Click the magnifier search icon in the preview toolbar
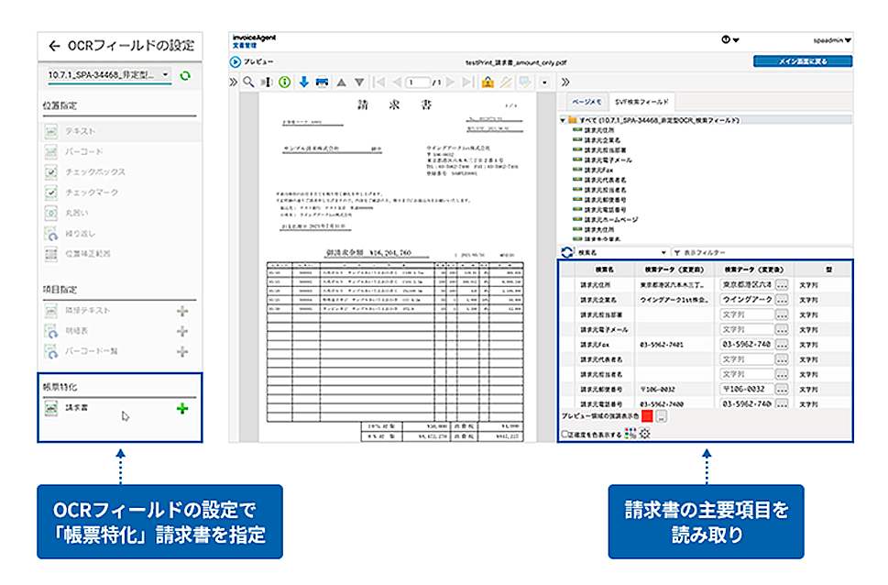 [248, 83]
